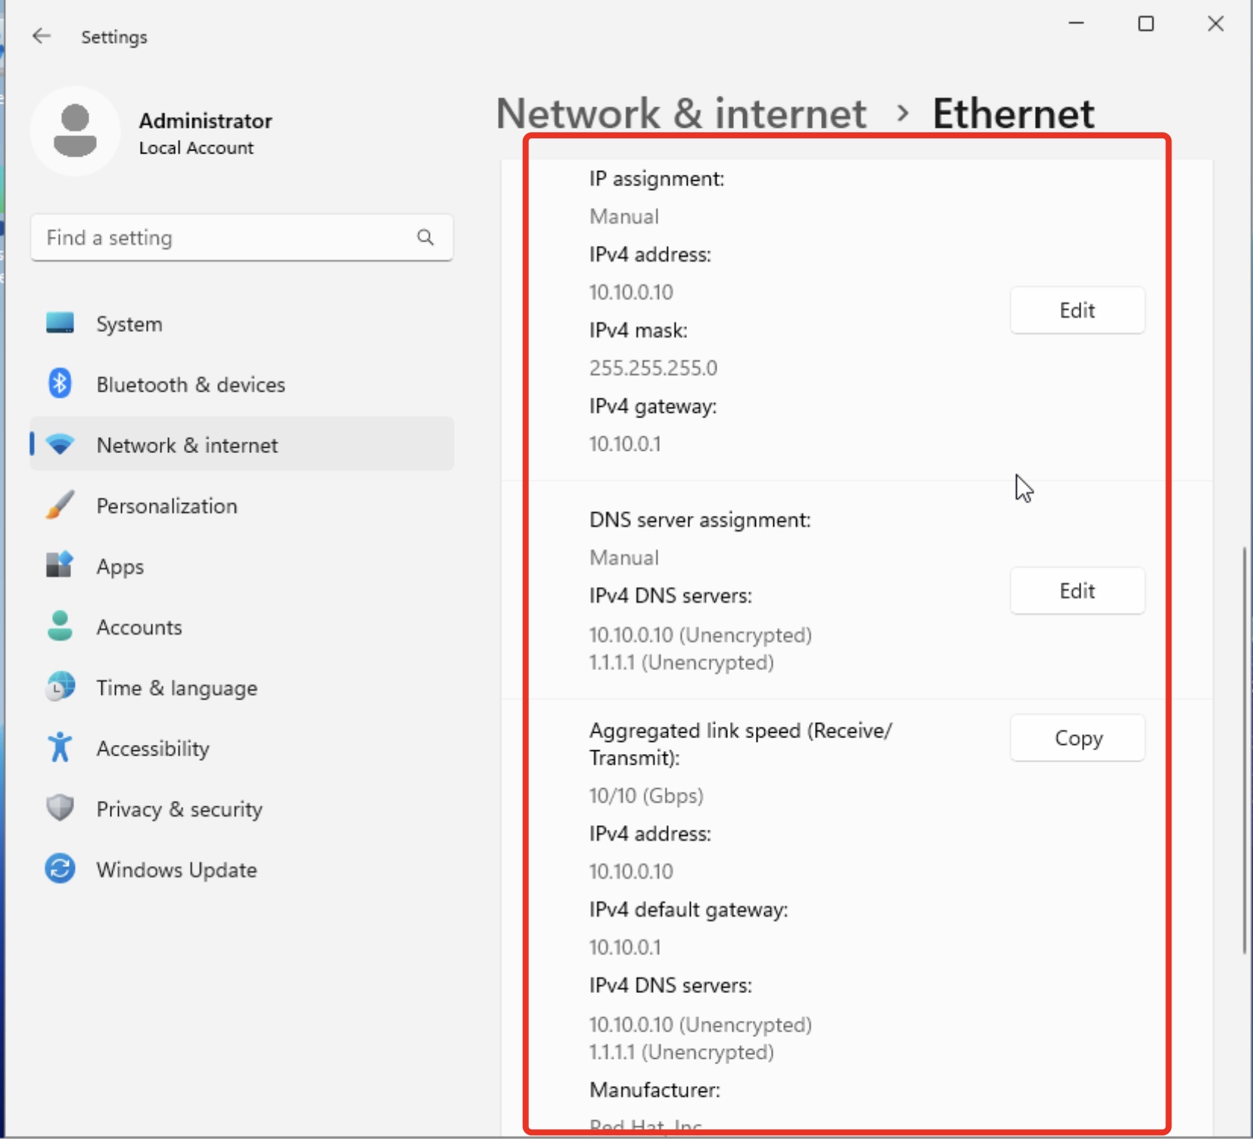The height and width of the screenshot is (1139, 1253).
Task: Click the Personalization paintbrush icon
Action: (x=60, y=505)
